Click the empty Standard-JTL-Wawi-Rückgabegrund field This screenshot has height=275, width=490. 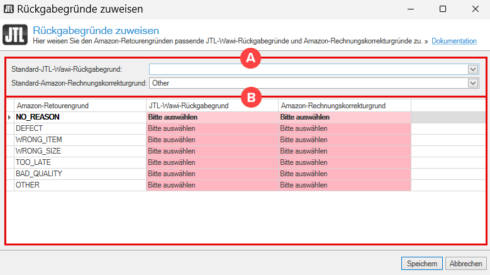pyautogui.click(x=309, y=69)
